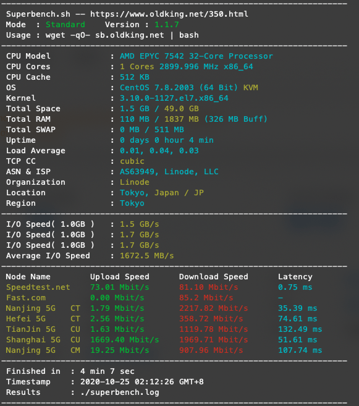This screenshot has height=406, width=359.
Task: Click the Download Speed column header
Action: pyautogui.click(x=214, y=277)
